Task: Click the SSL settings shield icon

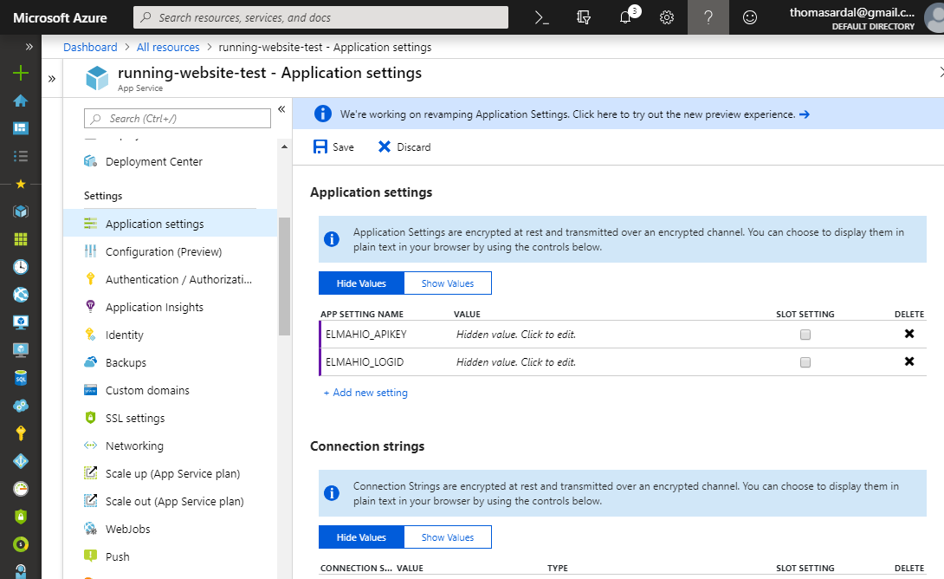Action: [x=90, y=418]
